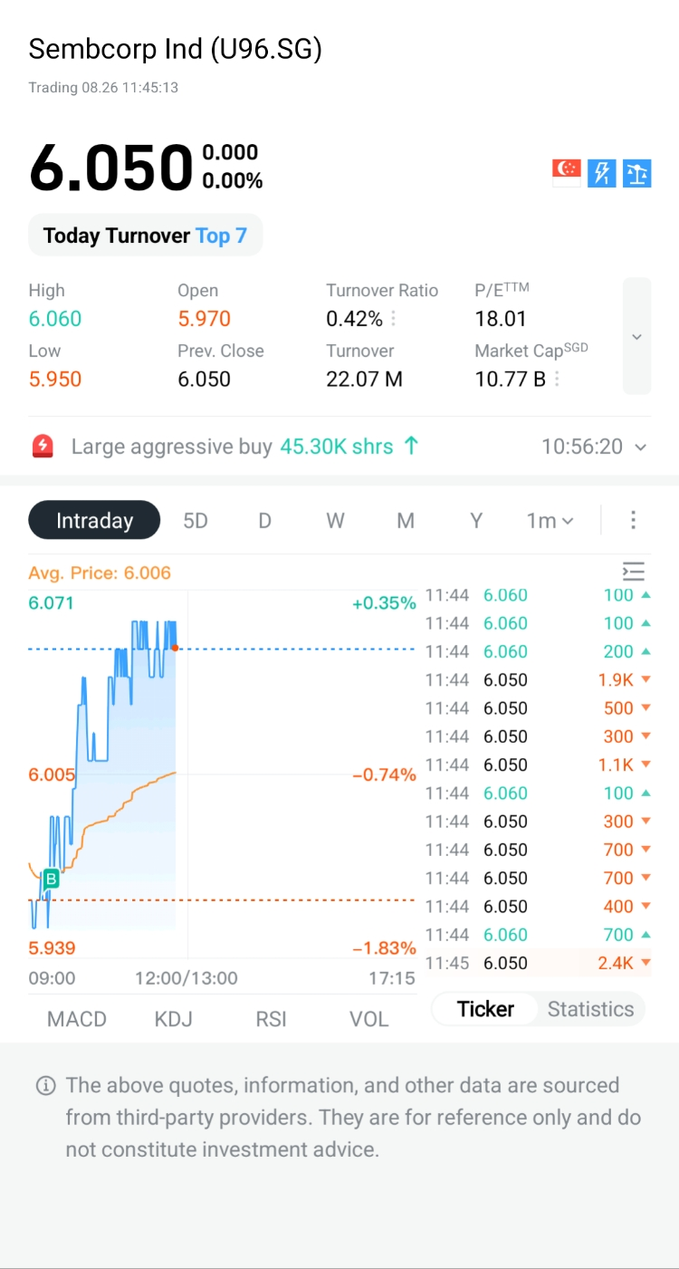The height and width of the screenshot is (1269, 679).
Task: Tap the red large-order alert icon
Action: pos(43,446)
